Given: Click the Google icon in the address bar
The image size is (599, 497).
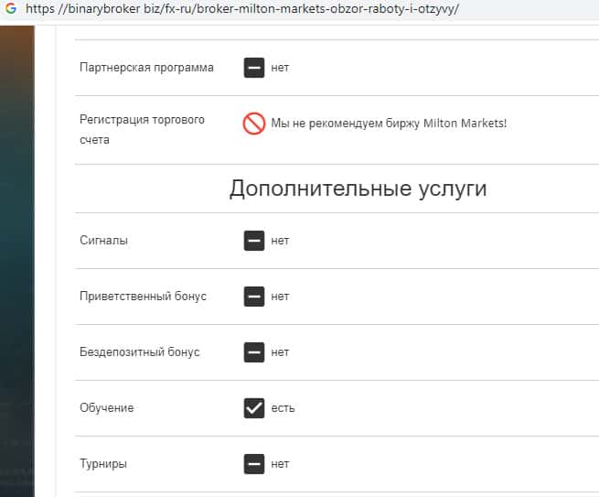Looking at the screenshot, I should (x=11, y=9).
